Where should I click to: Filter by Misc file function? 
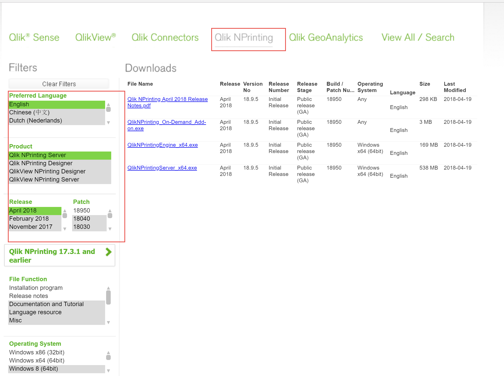57,320
